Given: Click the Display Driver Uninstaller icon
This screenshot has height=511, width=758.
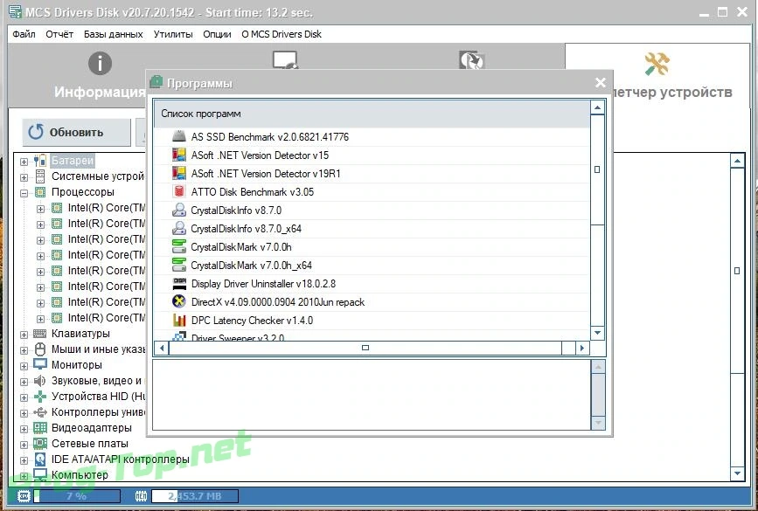Looking at the screenshot, I should [x=179, y=283].
